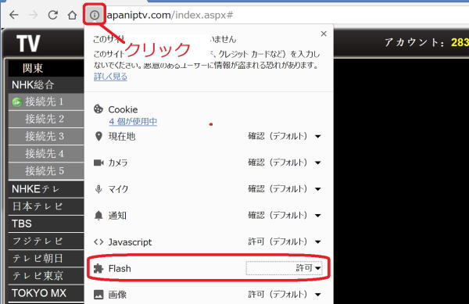Image resolution: width=469 pixels, height=304 pixels.
Task: Open the 通知 notification permission dropdown
Action: point(285,215)
